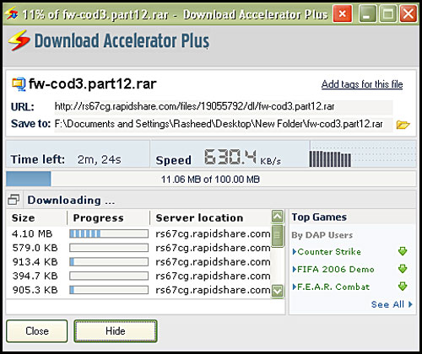Click progress bar of the 4.10 MB segment
Image resolution: width=422 pixels, height=354 pixels.
click(109, 233)
